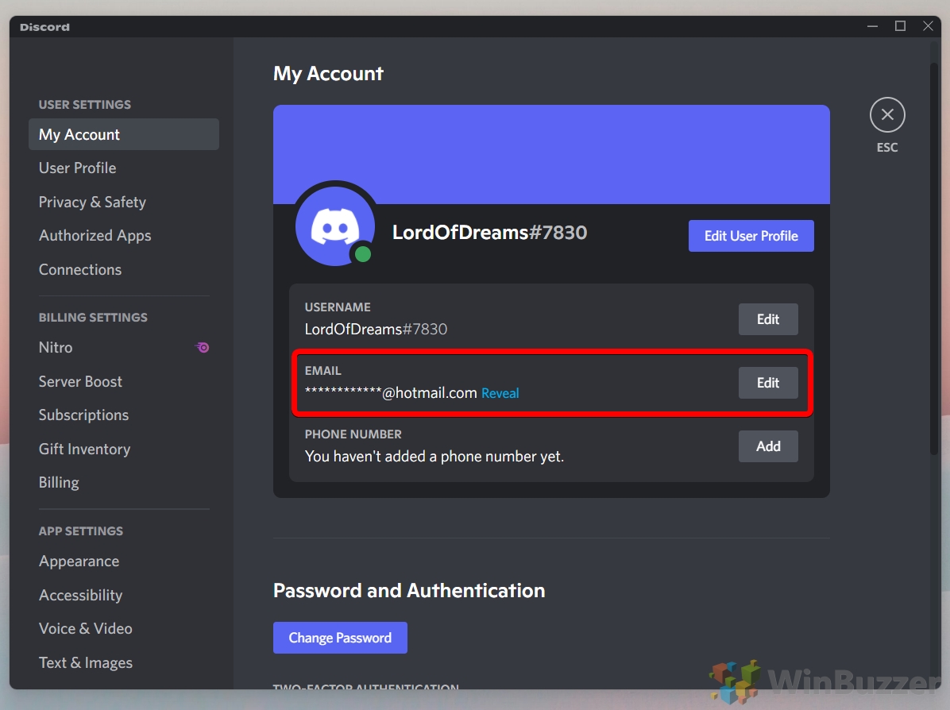Reveal the hidden email address
Image resolution: width=950 pixels, height=710 pixels.
(500, 393)
